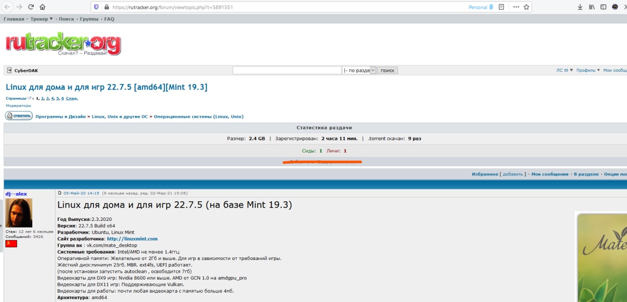
Task: Open page actions three-dot menu
Action: coord(516,7)
